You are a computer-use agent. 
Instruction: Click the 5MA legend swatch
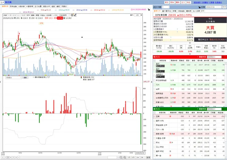38,10
